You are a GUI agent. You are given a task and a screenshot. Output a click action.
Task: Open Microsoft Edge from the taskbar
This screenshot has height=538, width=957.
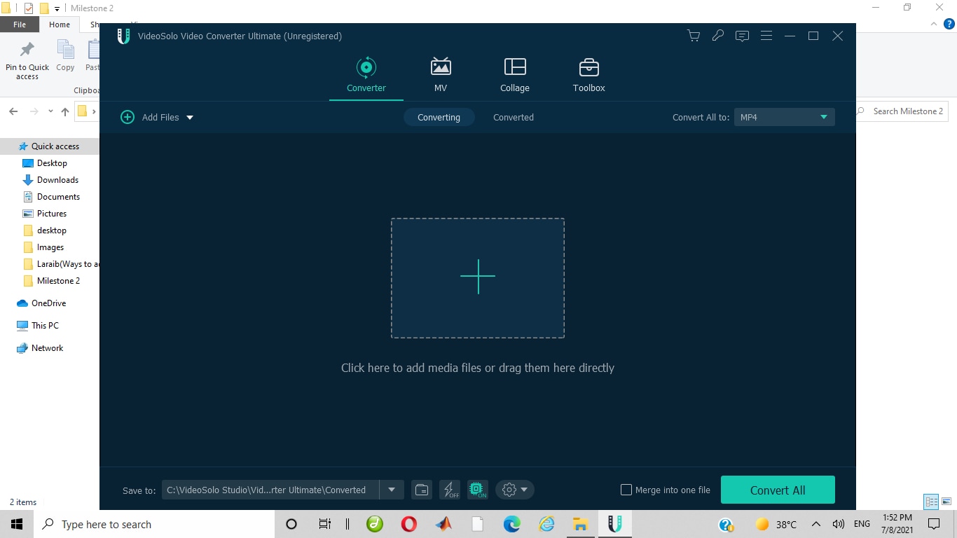click(x=512, y=524)
